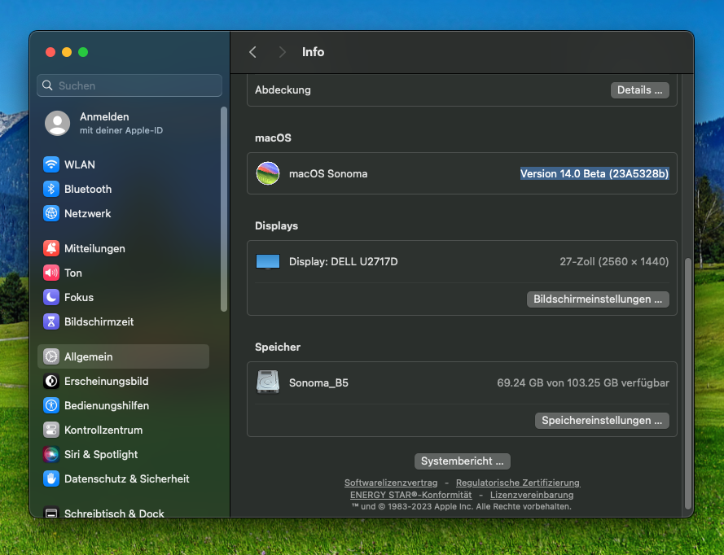Click the 69.24 GB von 103.25 GB text
724x555 pixels.
coord(583,382)
